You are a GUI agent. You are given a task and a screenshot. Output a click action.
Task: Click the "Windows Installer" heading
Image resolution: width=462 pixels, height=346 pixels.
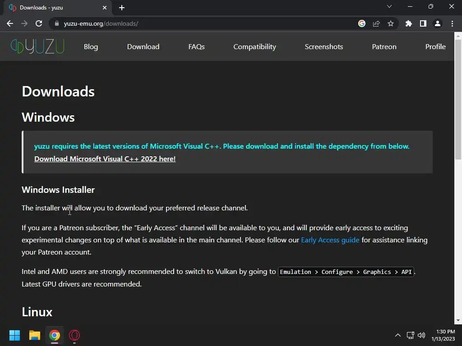tap(58, 190)
